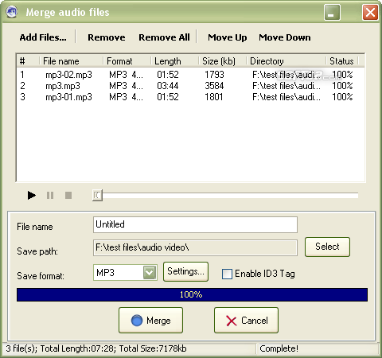Click the size value 1801
382x358 pixels.
(214, 97)
